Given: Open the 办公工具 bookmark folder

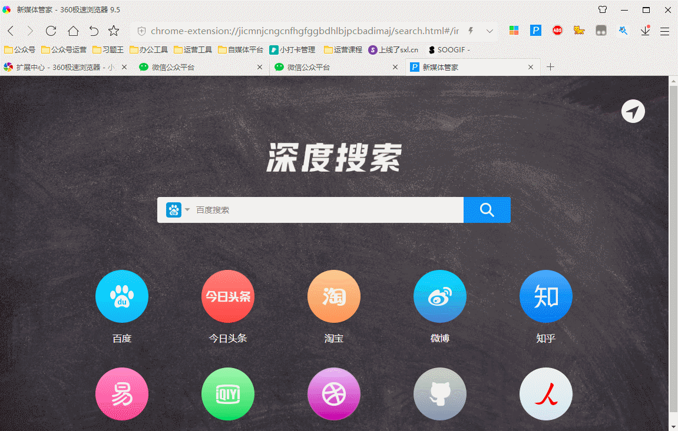Looking at the screenshot, I should (149, 49).
